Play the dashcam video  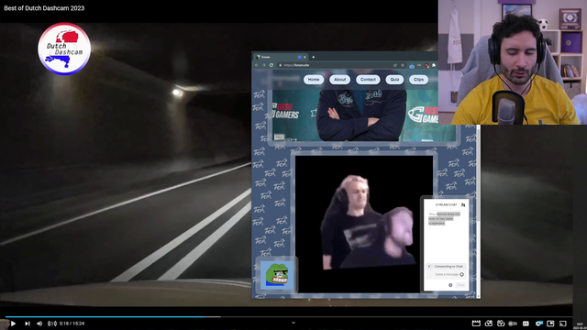13,324
